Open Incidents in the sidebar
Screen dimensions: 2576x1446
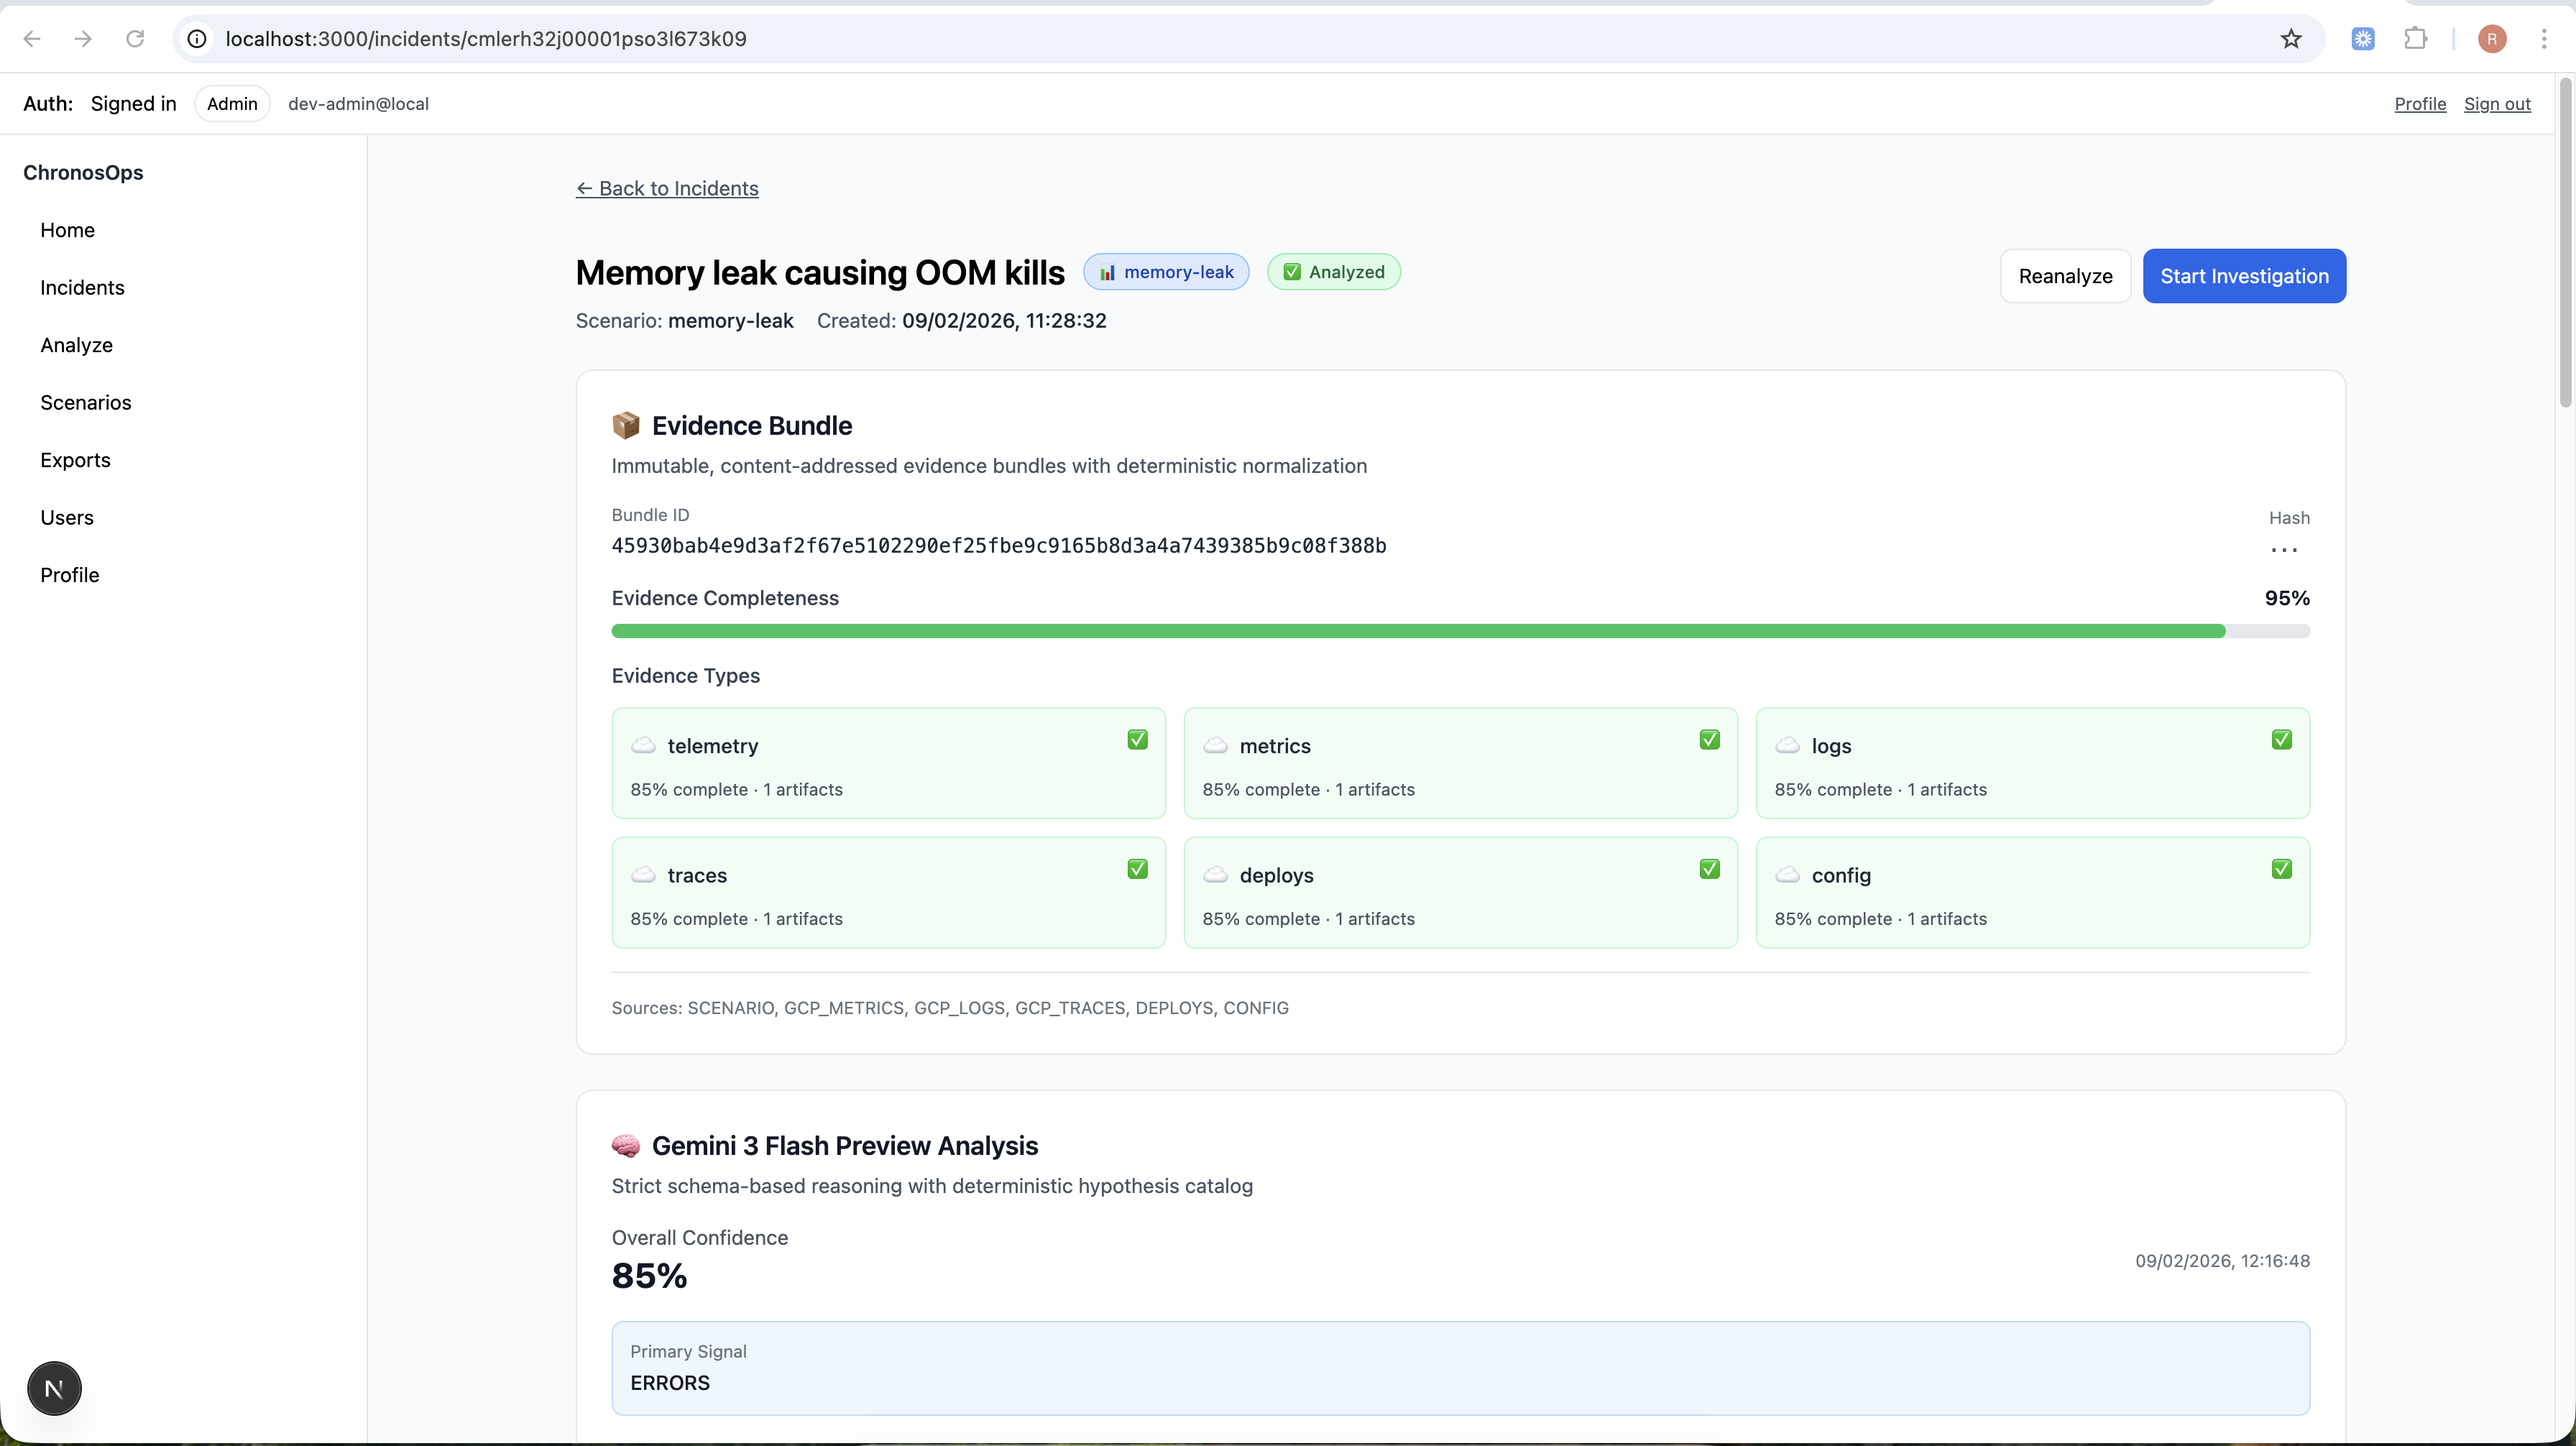(82, 288)
